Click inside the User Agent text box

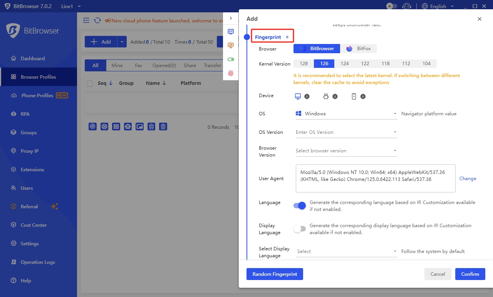(x=376, y=178)
